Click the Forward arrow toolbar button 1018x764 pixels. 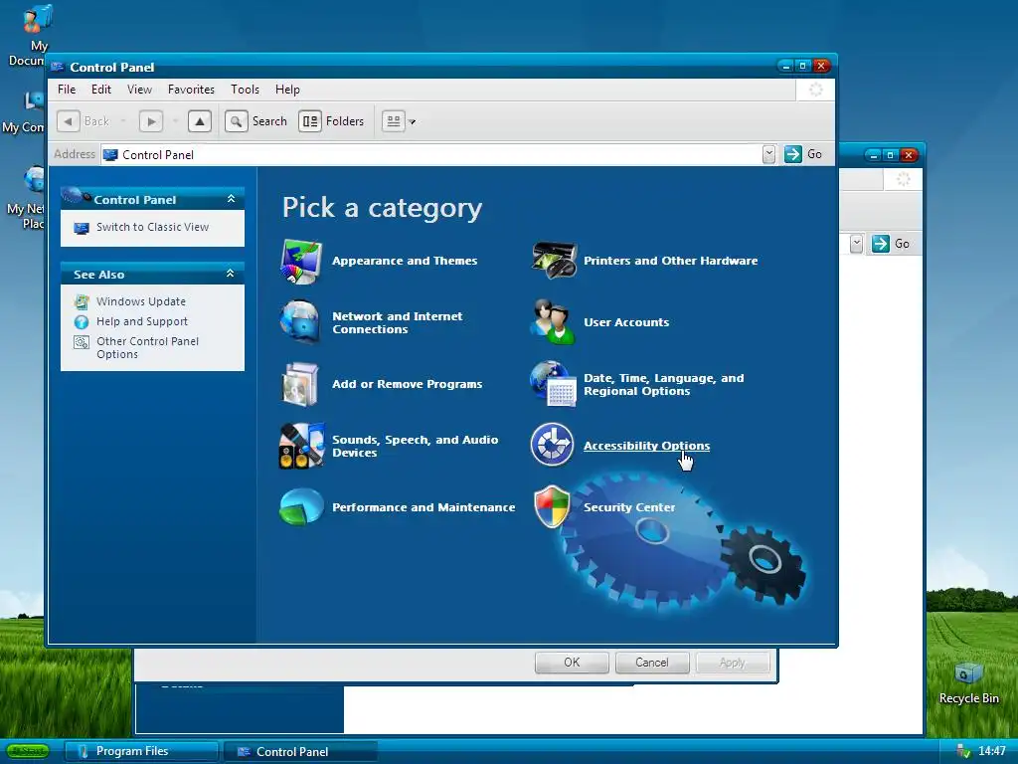(x=151, y=120)
